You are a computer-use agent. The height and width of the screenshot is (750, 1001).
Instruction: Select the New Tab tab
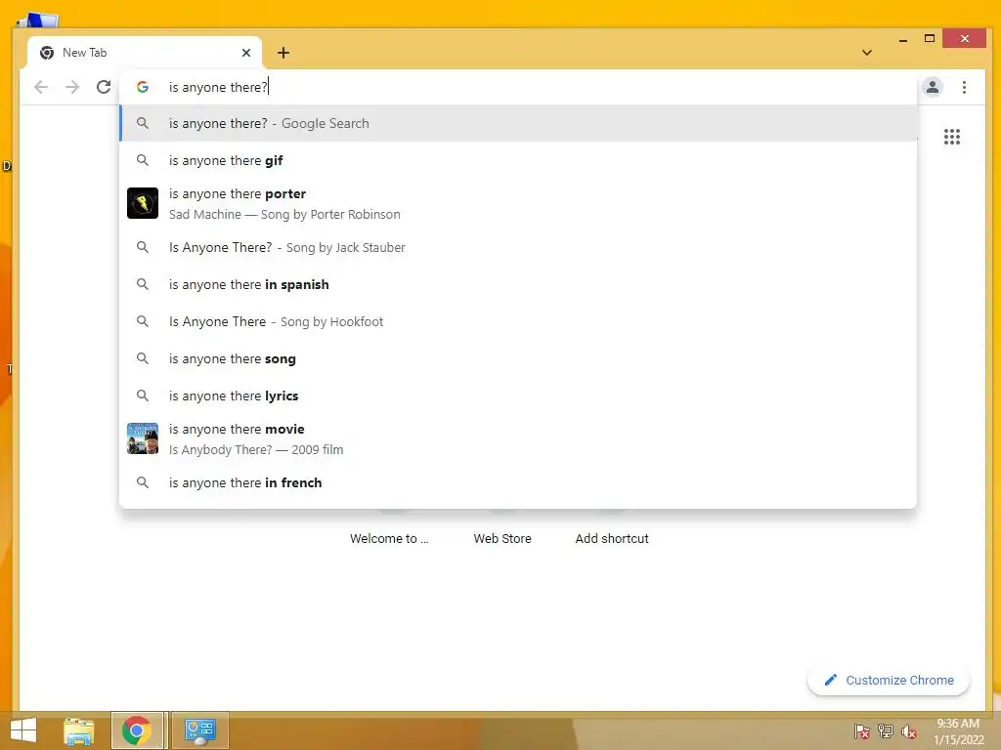[145, 53]
